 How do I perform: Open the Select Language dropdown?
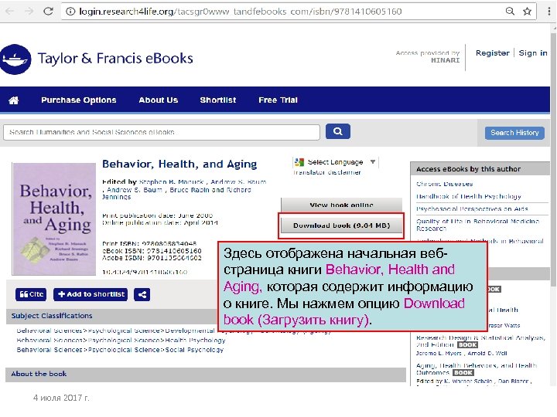pyautogui.click(x=336, y=162)
